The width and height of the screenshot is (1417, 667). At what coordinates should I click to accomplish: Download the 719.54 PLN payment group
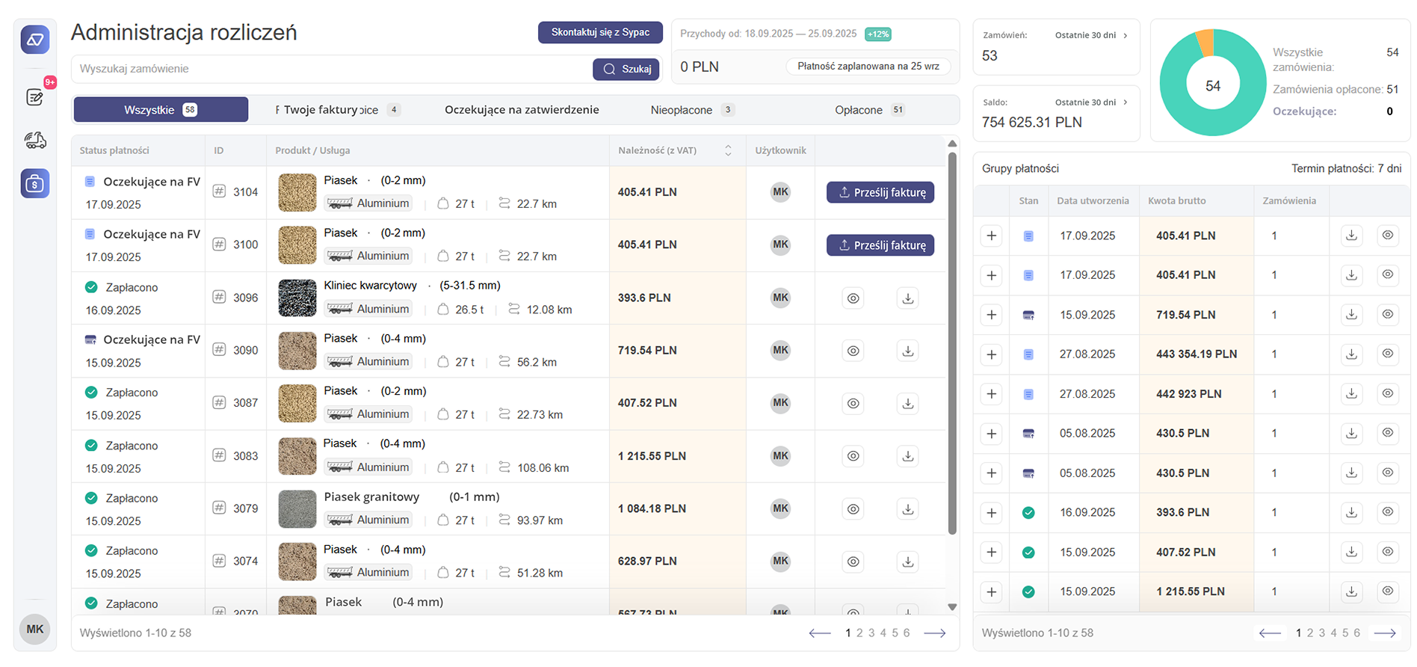[x=1351, y=315]
